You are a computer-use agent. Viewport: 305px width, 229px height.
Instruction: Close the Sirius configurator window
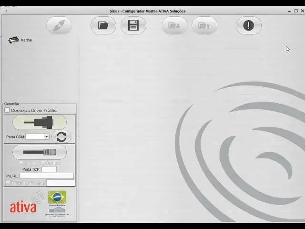click(303, 11)
